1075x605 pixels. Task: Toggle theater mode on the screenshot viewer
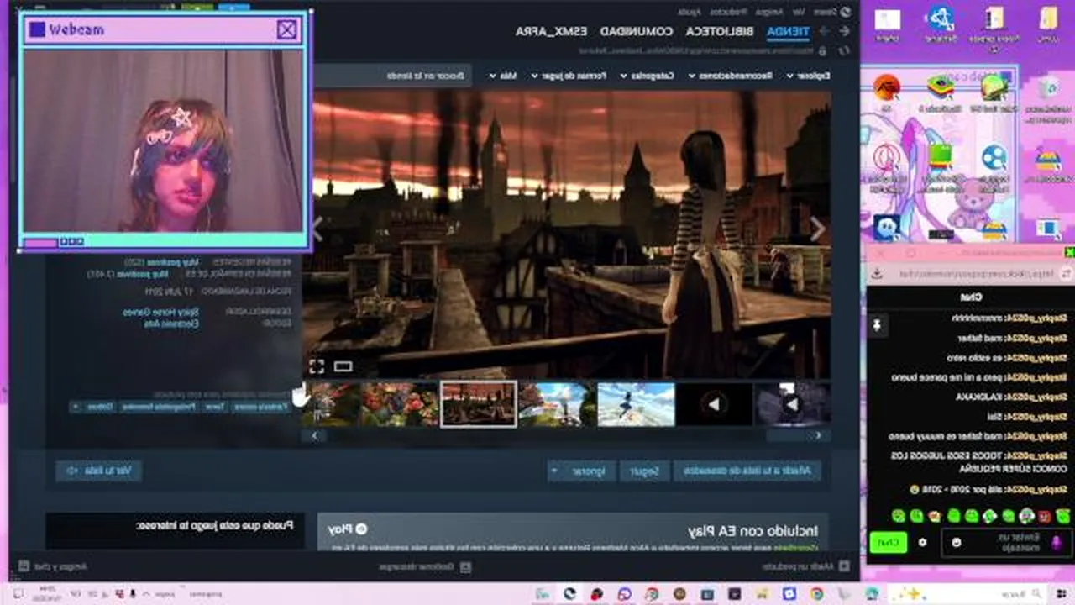pos(343,366)
